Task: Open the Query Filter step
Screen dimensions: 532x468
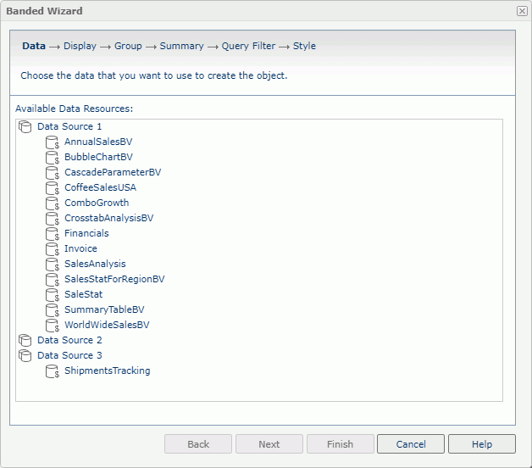Action: (248, 46)
